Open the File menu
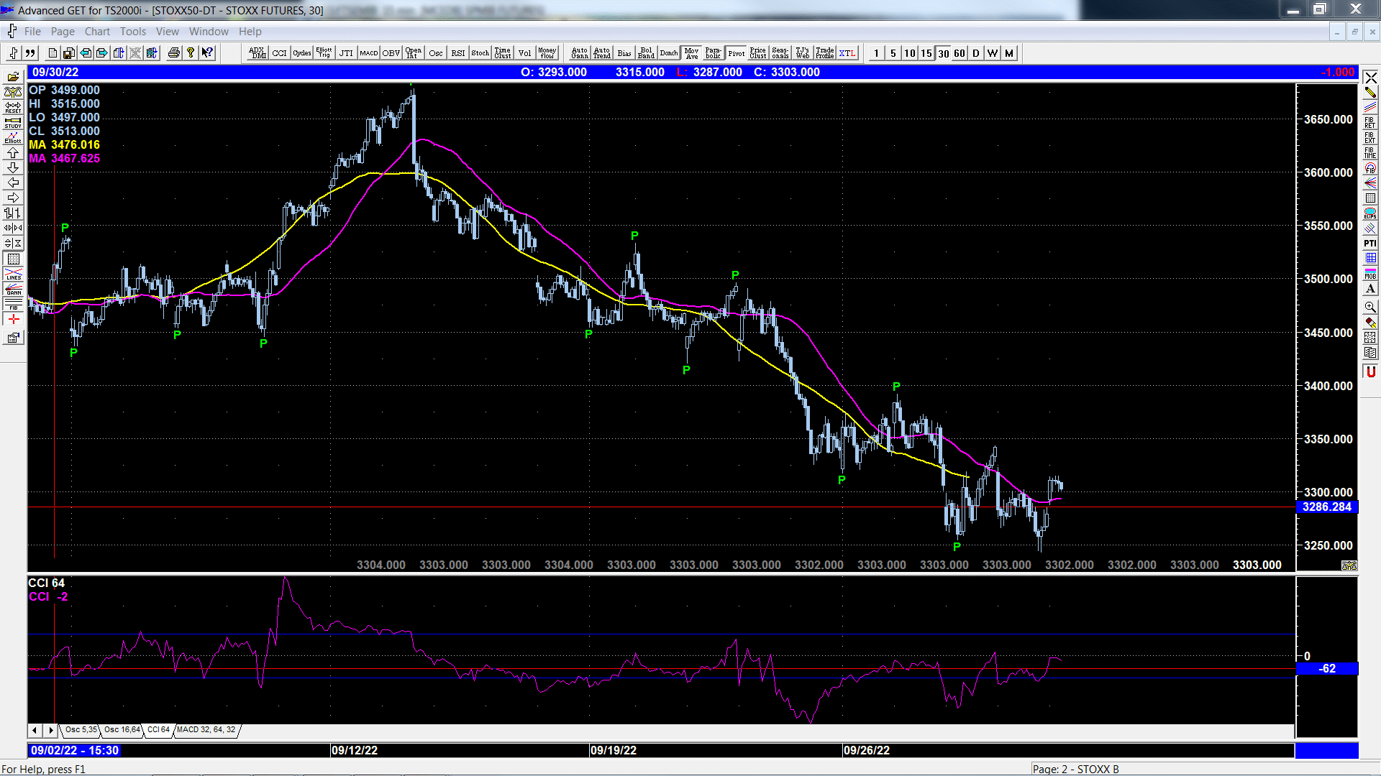 point(32,32)
